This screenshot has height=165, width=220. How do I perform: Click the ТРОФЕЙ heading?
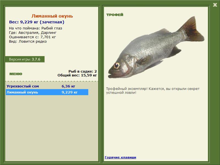coord(115,15)
